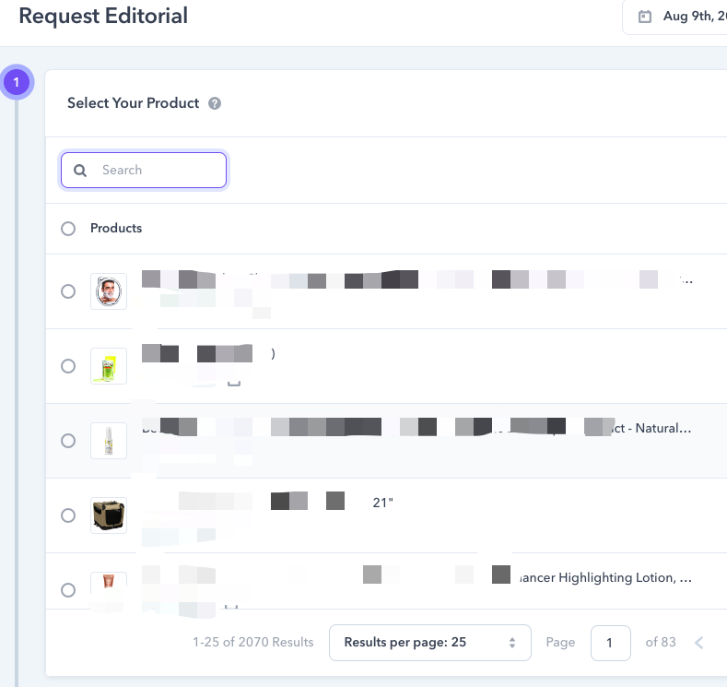Select the Highlighting Lotion product radio
This screenshot has width=727, height=687.
(x=68, y=590)
